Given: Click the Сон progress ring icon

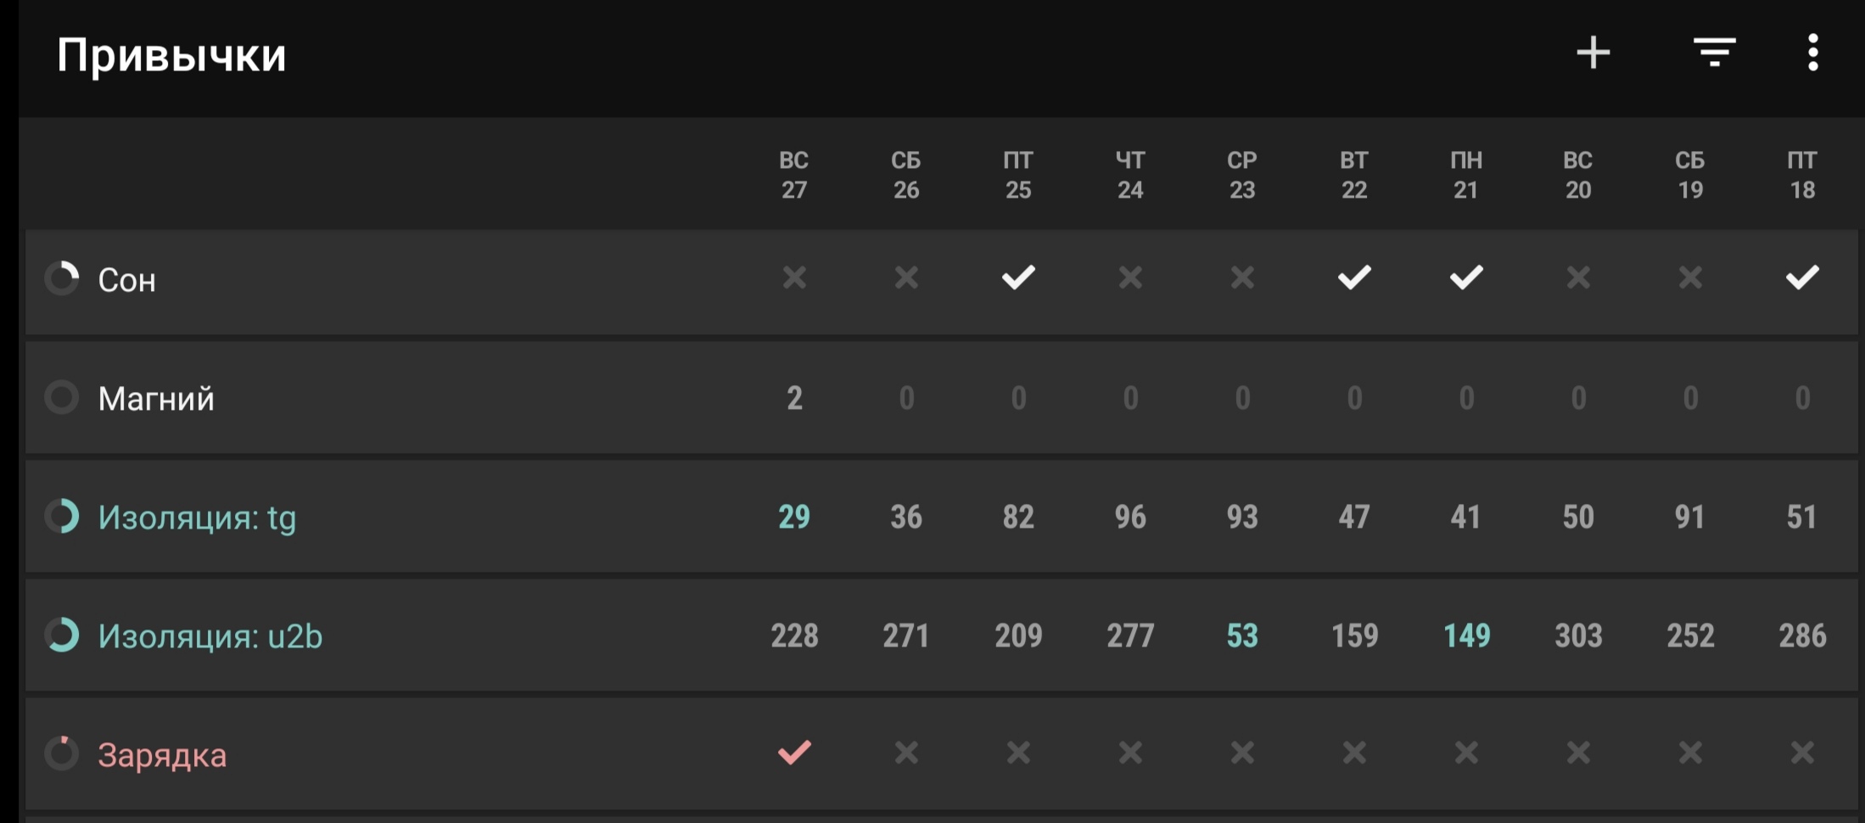Looking at the screenshot, I should pyautogui.click(x=62, y=278).
